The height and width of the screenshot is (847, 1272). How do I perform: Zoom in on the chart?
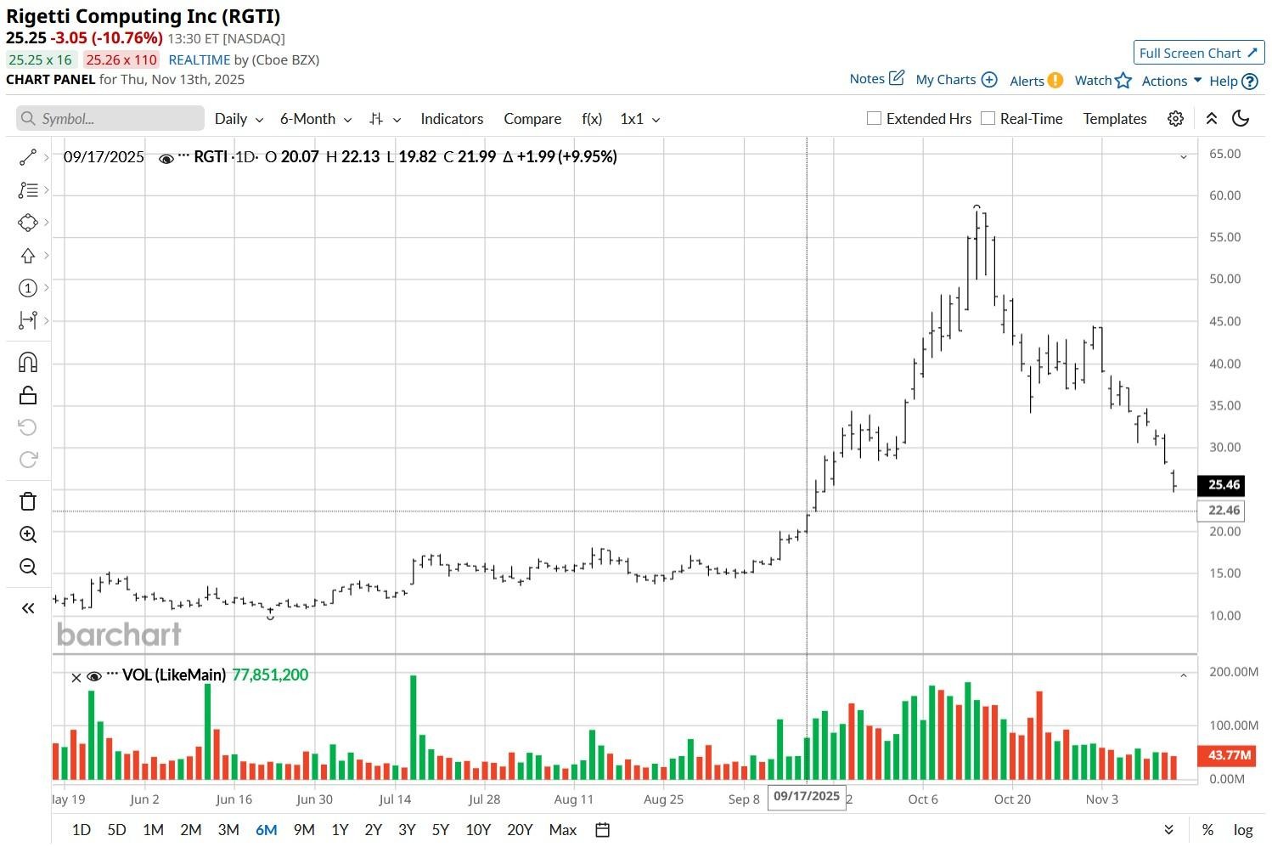point(27,534)
